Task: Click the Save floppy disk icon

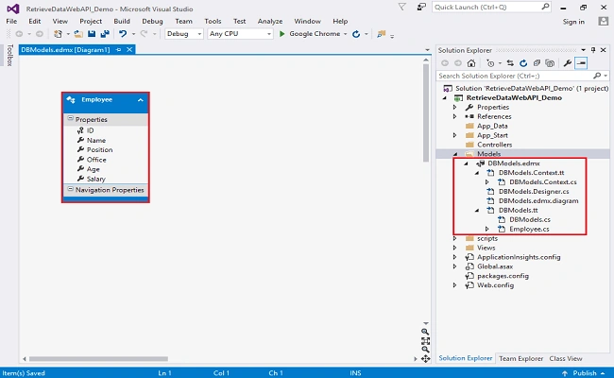Action: (x=92, y=34)
